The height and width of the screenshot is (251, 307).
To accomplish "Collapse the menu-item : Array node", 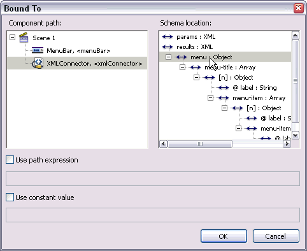I will [x=210, y=97].
